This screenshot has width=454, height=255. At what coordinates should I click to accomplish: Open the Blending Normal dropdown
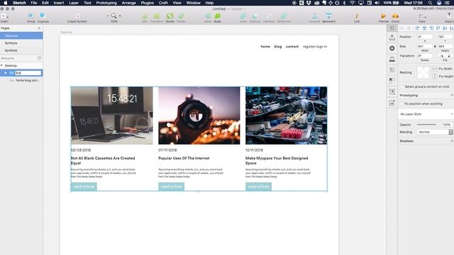click(x=435, y=132)
